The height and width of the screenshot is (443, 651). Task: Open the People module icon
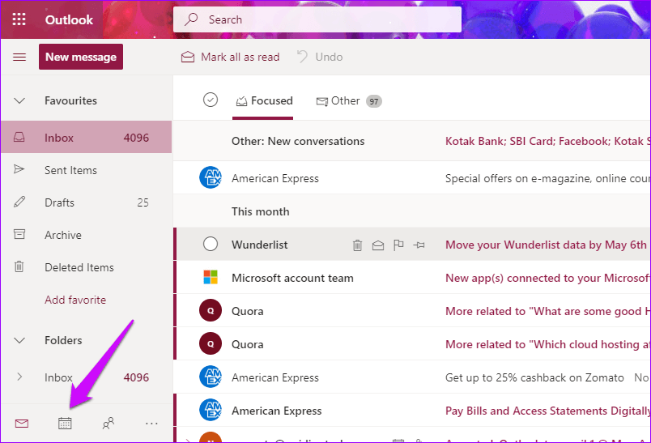tap(108, 424)
